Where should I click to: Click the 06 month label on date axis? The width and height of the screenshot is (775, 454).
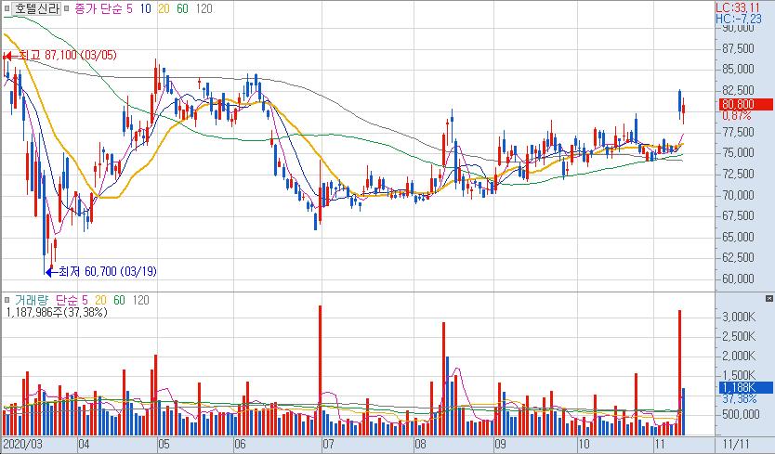pyautogui.click(x=240, y=444)
